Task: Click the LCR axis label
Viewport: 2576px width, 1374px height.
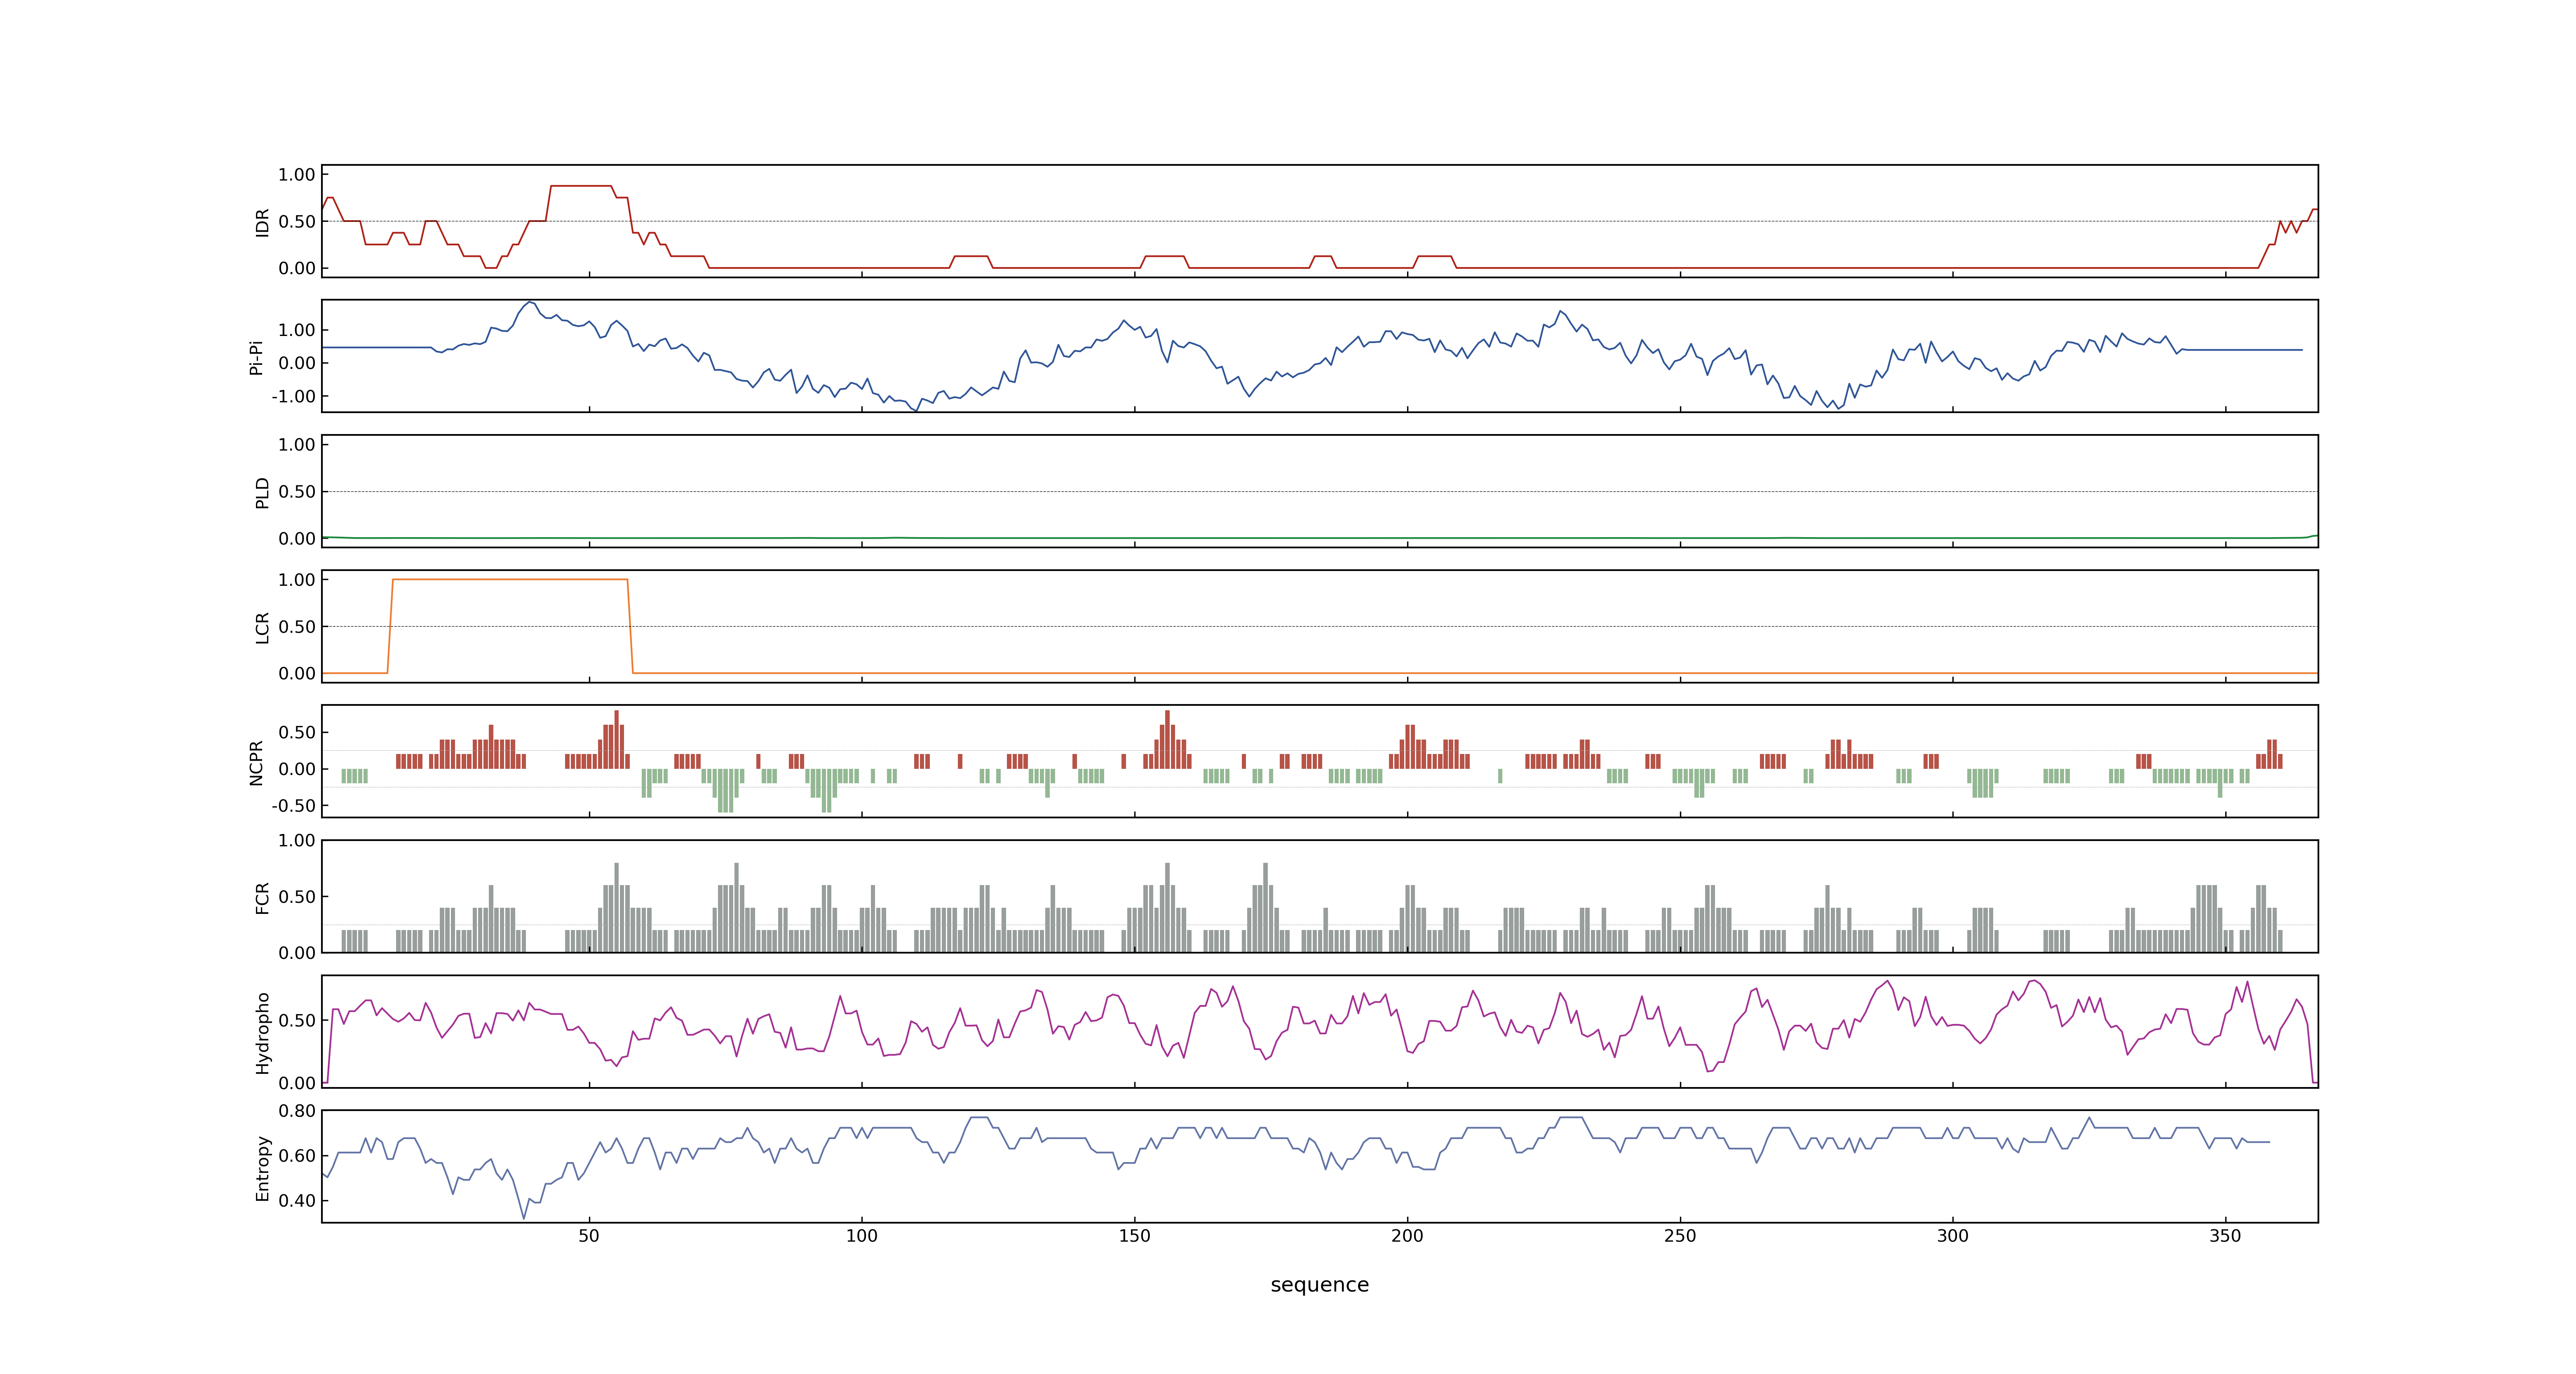Action: click(262, 628)
